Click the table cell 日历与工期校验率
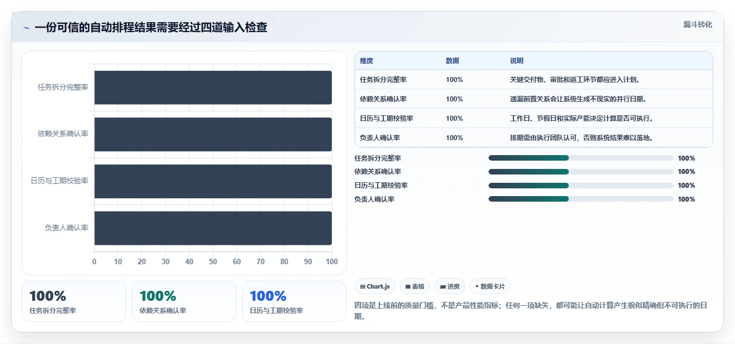Image resolution: width=735 pixels, height=344 pixels. click(387, 119)
